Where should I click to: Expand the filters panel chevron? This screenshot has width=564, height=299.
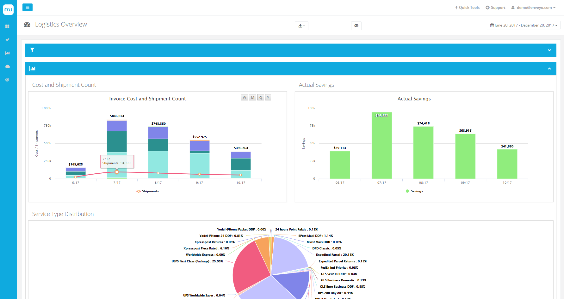click(549, 50)
